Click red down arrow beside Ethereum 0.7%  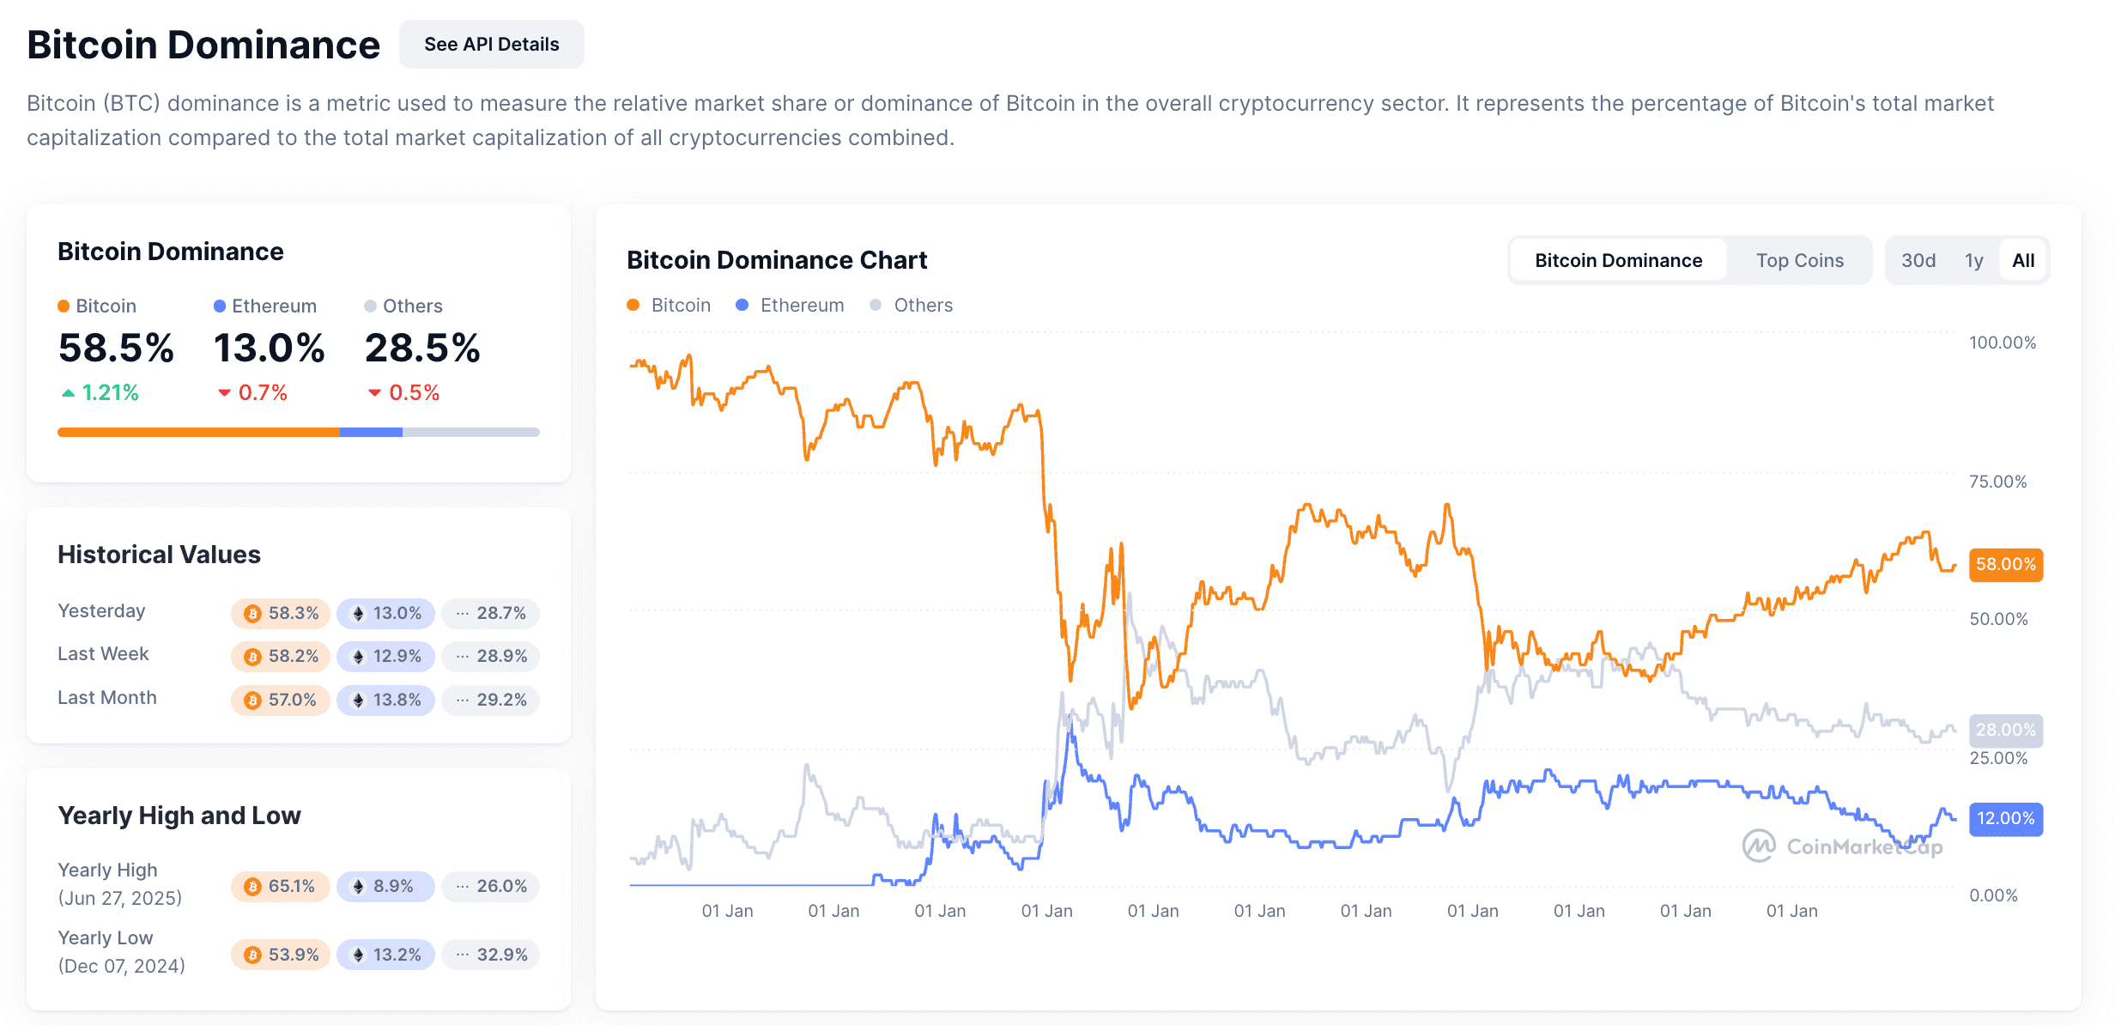pyautogui.click(x=224, y=393)
